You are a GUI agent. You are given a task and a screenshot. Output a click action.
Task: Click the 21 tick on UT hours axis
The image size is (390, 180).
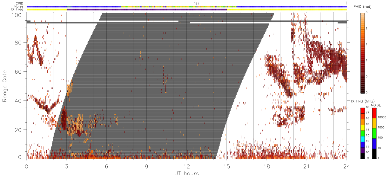pyautogui.click(x=307, y=166)
